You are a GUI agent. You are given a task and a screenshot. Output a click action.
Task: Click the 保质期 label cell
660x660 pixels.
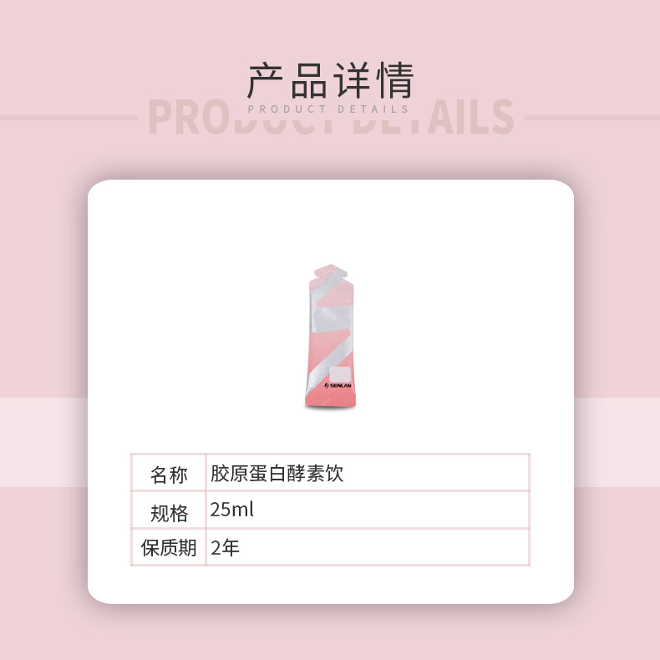point(169,547)
